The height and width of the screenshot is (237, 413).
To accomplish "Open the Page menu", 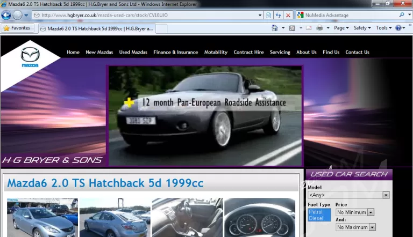I will pyautogui.click(x=341, y=28).
